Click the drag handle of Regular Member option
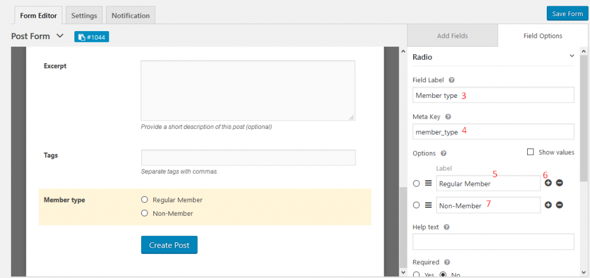 428,184
